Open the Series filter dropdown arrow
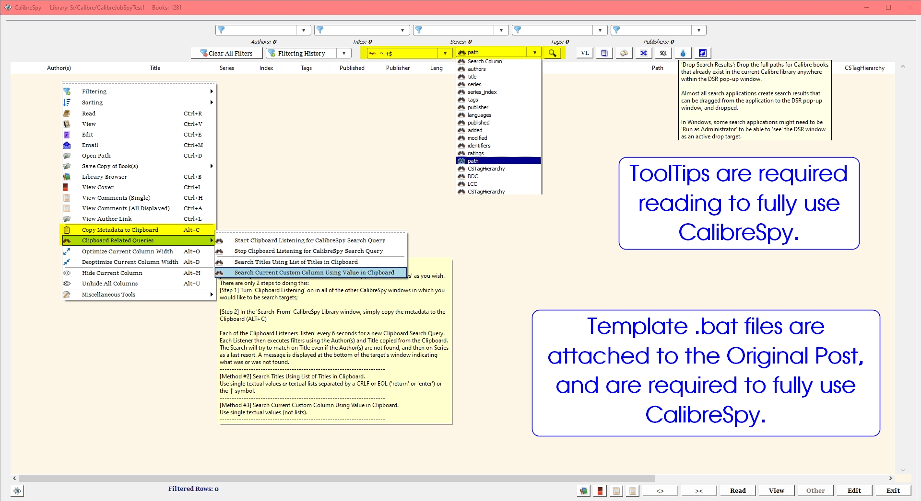This screenshot has height=501, width=921. 501,30
